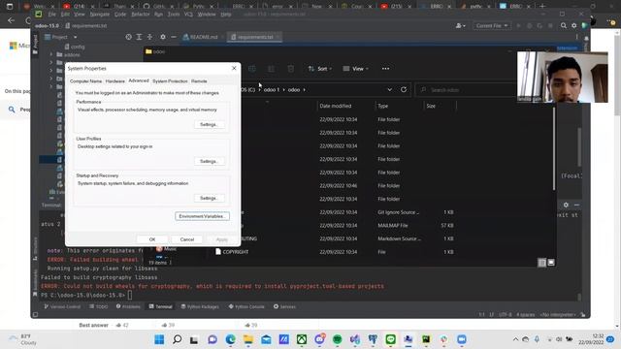Close the System Properties dialog with X

pyautogui.click(x=234, y=68)
